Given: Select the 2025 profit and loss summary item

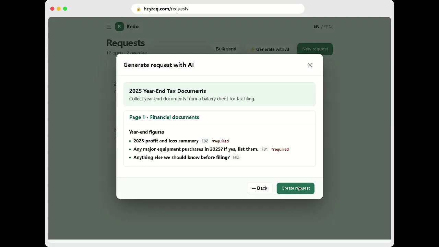Looking at the screenshot, I should pos(166,141).
